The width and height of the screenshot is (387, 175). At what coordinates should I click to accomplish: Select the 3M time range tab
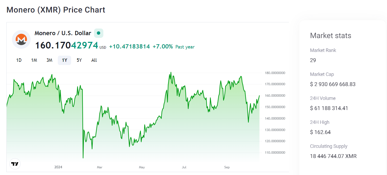(x=49, y=60)
